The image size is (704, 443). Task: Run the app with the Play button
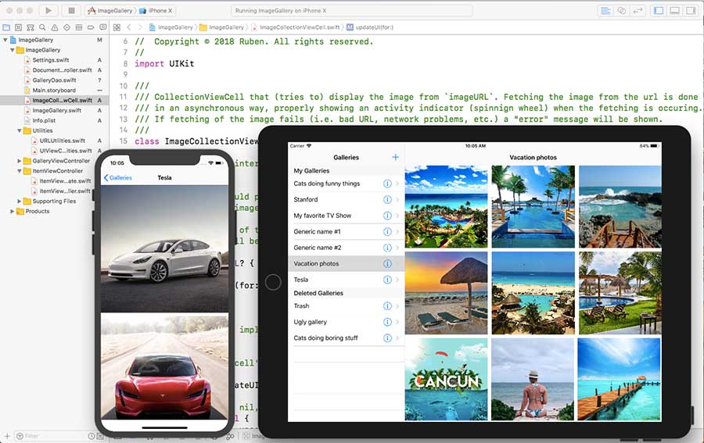pyautogui.click(x=48, y=10)
